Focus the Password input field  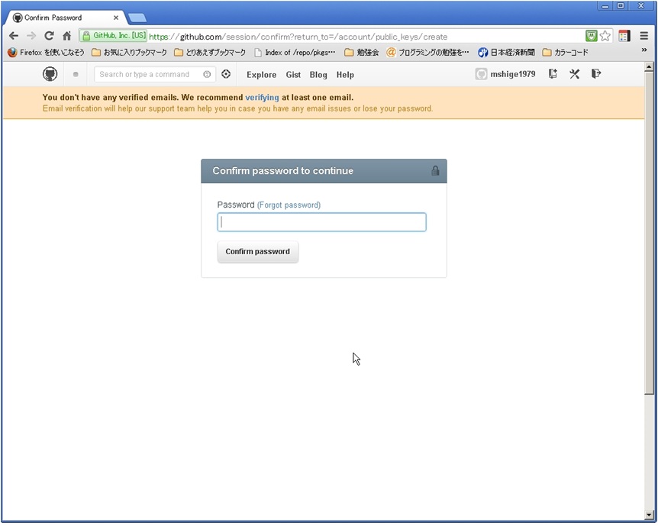coord(322,222)
